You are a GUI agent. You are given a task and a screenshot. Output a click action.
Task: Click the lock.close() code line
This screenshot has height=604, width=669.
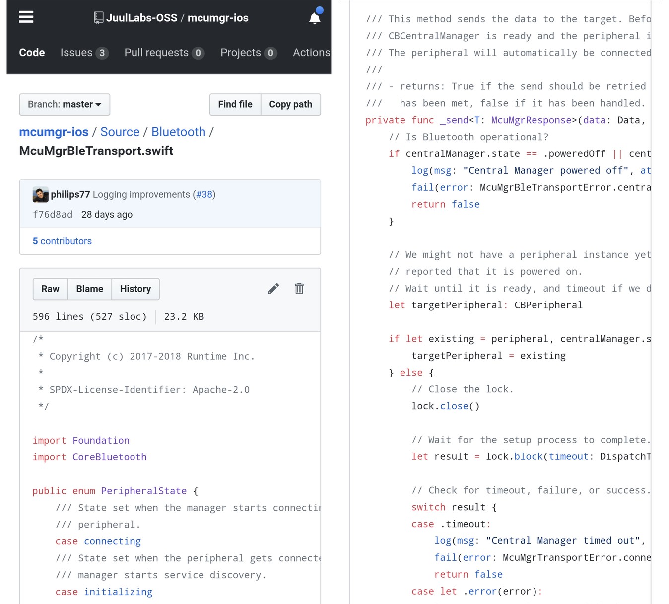coord(446,406)
